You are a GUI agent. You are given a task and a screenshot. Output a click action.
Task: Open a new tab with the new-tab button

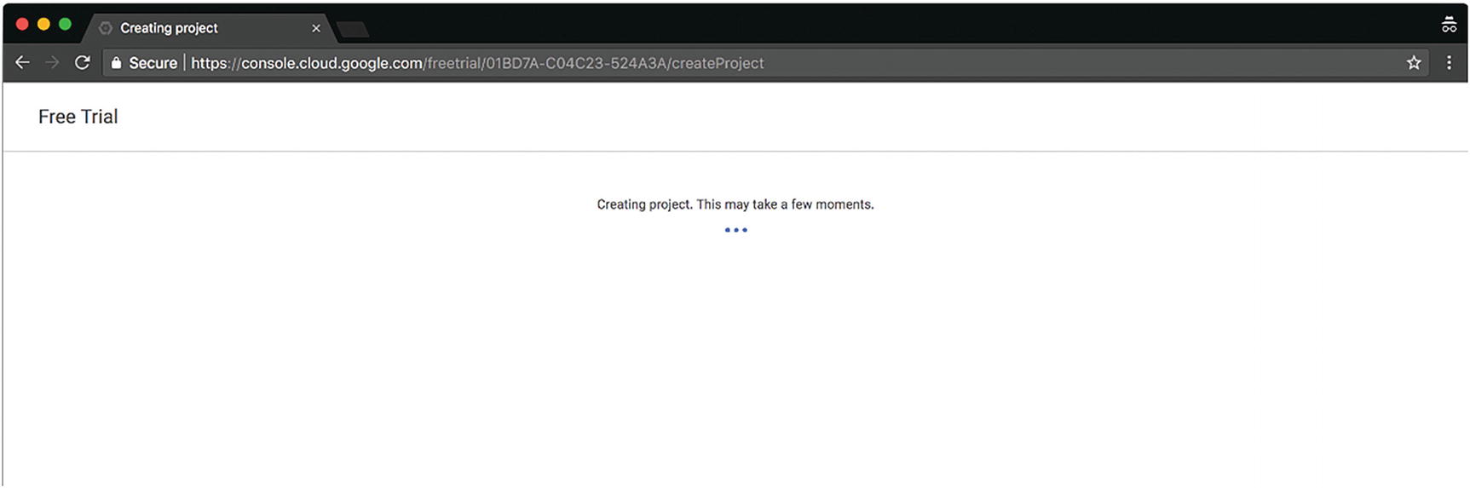pyautogui.click(x=353, y=30)
